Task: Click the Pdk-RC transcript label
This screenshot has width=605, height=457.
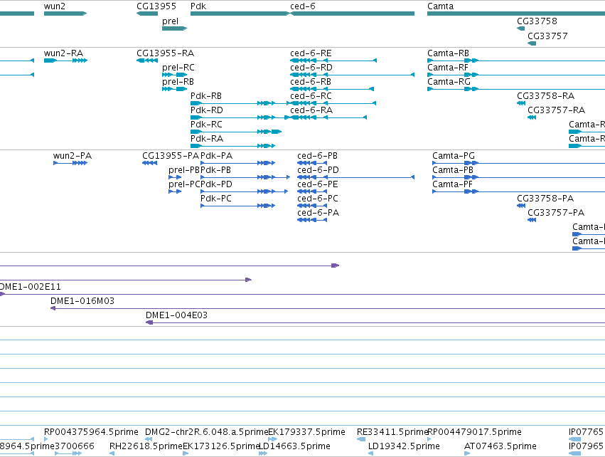Action: coord(206,125)
